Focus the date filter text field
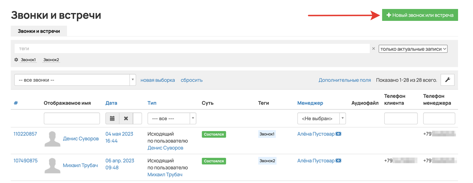The width and height of the screenshot is (473, 183). point(137,118)
